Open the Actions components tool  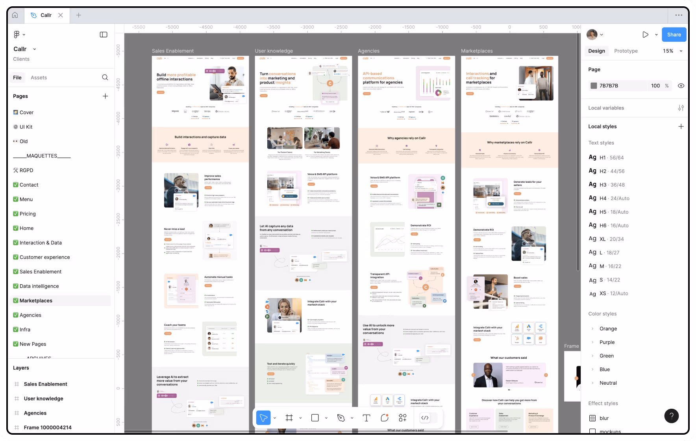(402, 418)
